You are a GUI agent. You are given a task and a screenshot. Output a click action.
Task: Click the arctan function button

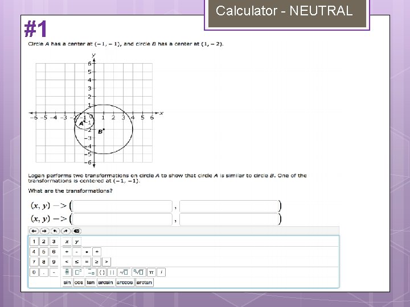(144, 283)
